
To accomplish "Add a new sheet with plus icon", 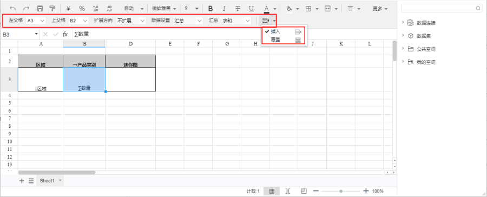I will [x=22, y=181].
